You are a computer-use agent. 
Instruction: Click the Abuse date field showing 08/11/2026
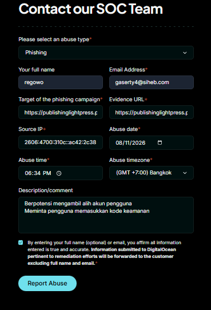tap(152, 142)
